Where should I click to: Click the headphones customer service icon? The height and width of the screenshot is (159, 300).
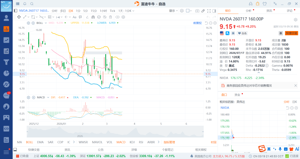[x=251, y=4]
